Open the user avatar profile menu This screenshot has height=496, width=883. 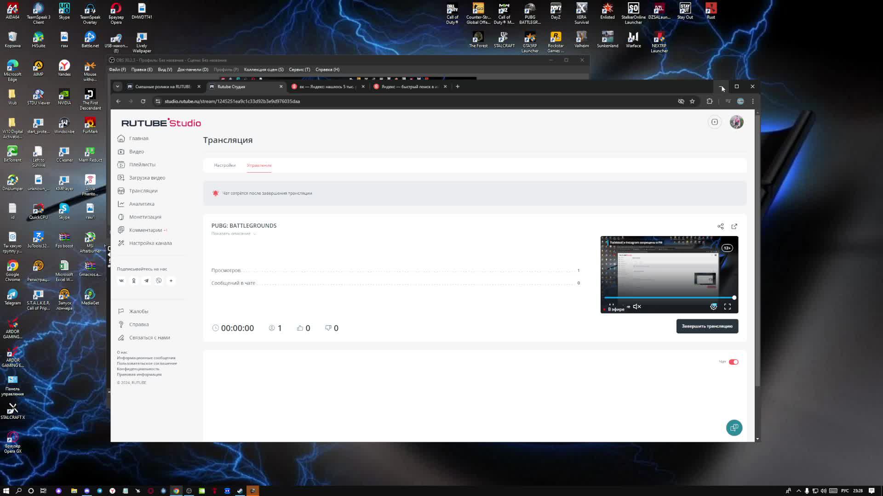736,122
